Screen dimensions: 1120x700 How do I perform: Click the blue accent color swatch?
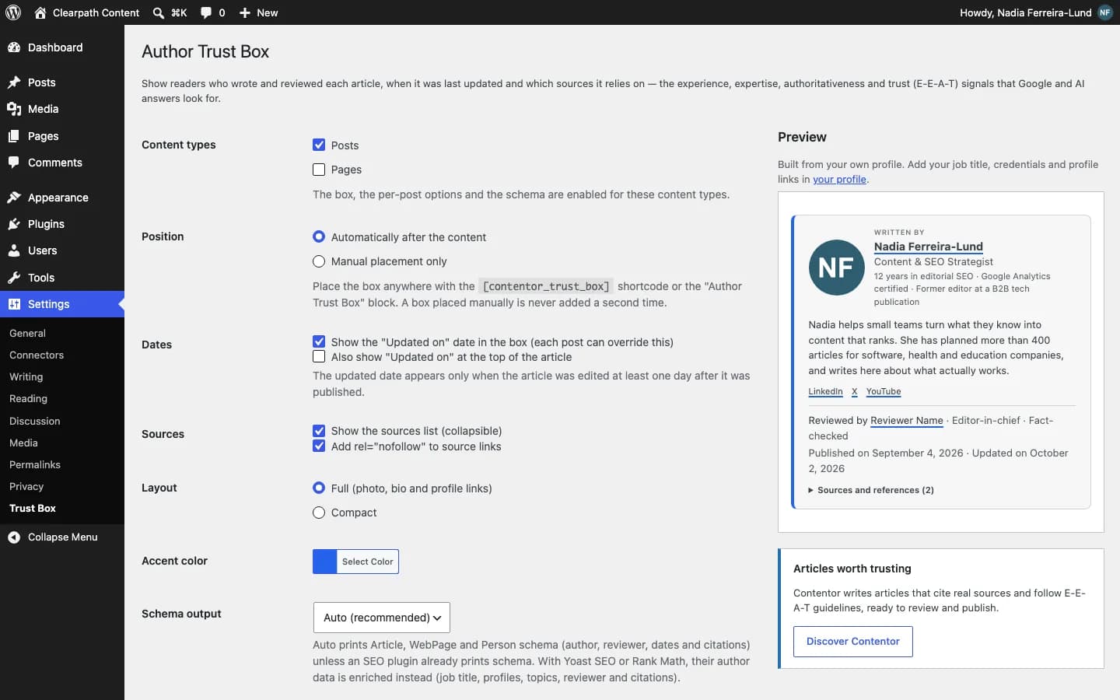click(x=325, y=562)
